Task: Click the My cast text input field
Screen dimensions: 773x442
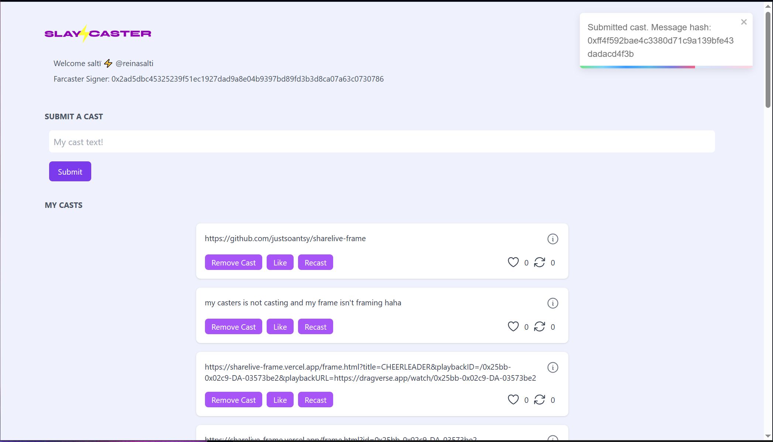Action: click(x=382, y=142)
